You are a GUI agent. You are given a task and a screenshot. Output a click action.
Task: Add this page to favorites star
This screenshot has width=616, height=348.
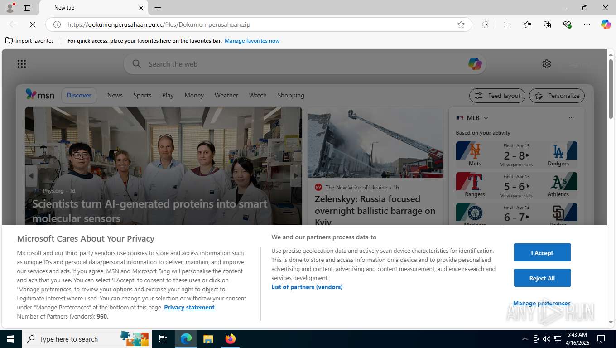[461, 24]
